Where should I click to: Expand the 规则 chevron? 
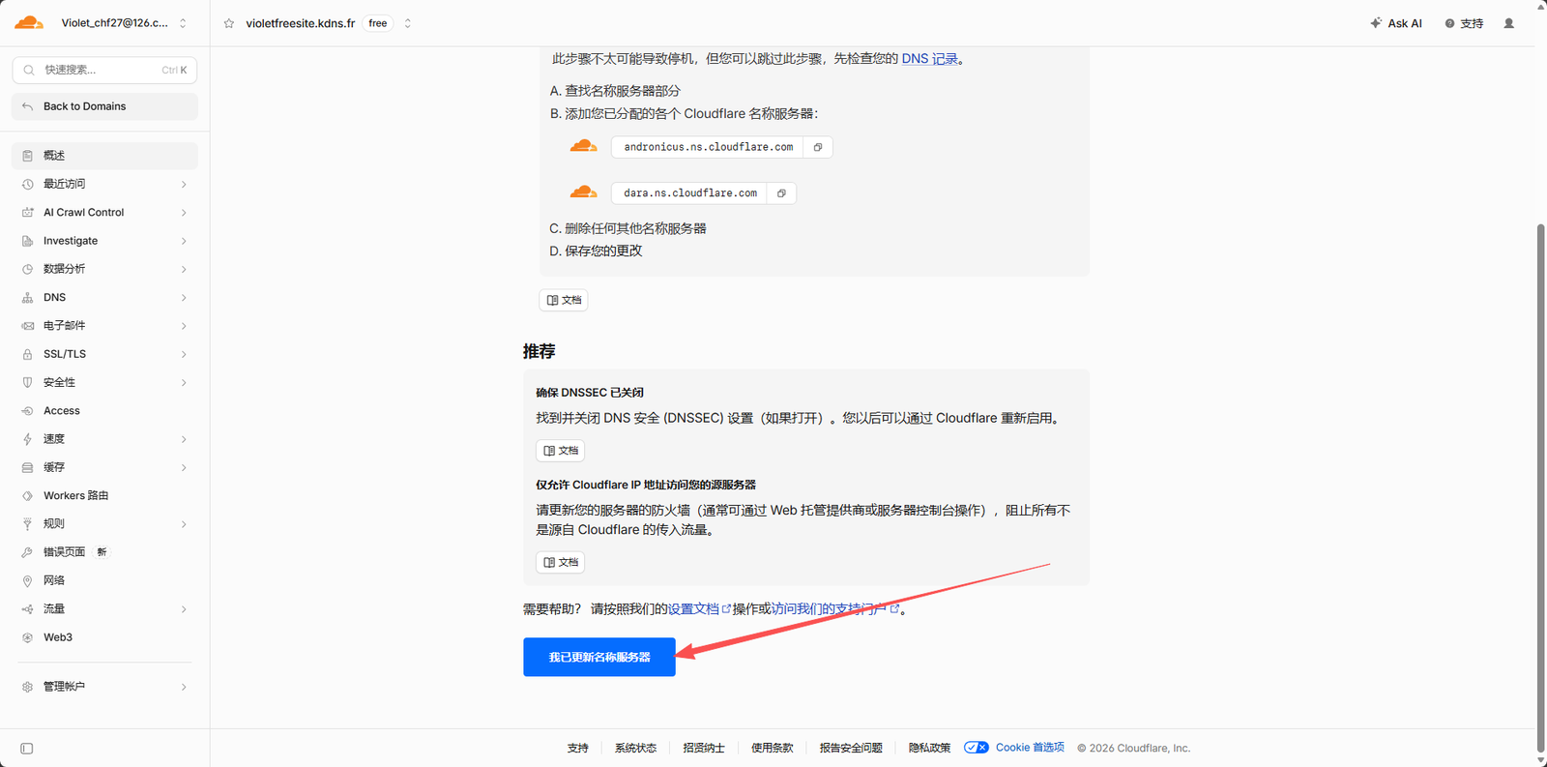184,524
